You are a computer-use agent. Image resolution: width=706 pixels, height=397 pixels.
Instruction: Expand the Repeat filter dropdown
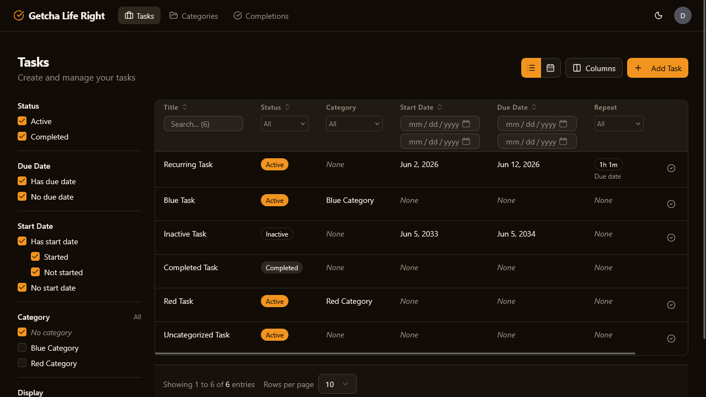click(x=619, y=124)
